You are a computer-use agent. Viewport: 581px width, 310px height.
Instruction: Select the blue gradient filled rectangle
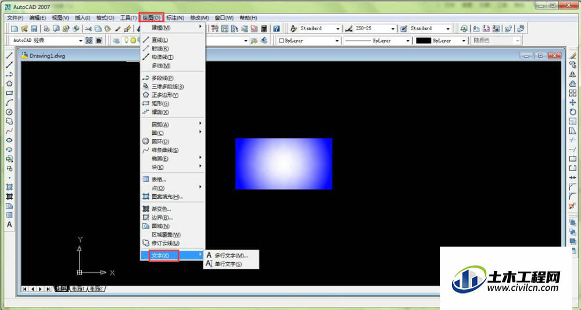click(284, 163)
